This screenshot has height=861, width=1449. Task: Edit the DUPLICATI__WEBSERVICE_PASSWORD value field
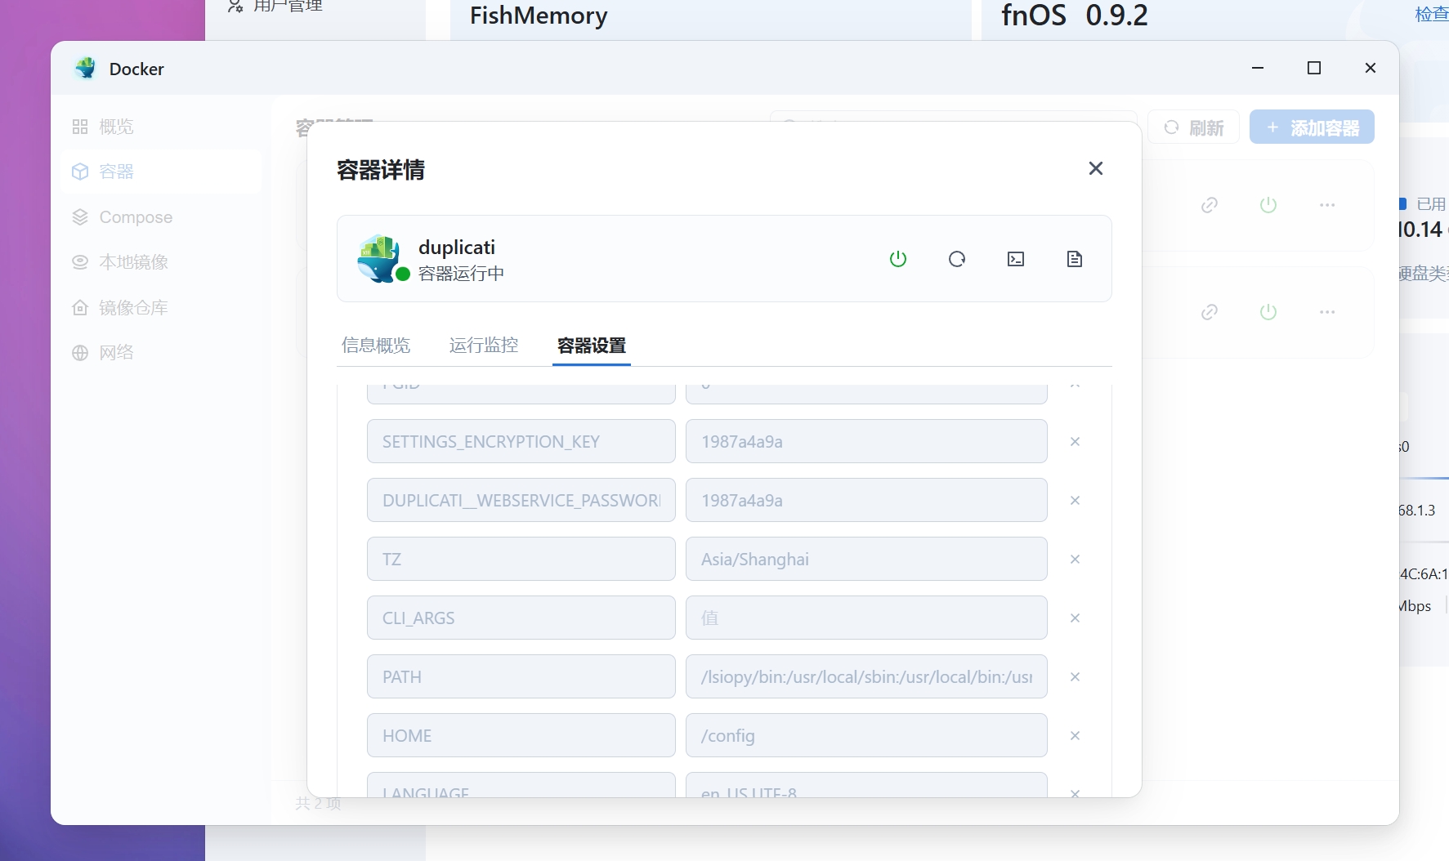[866, 500]
